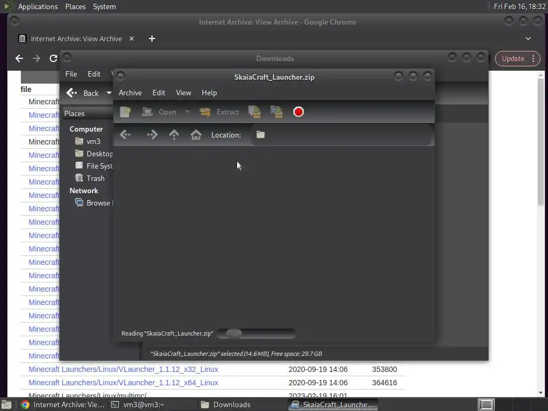548x411 pixels.
Task: Open VLauncher_1.1.12_x32_Linux link
Action: tap(124, 369)
